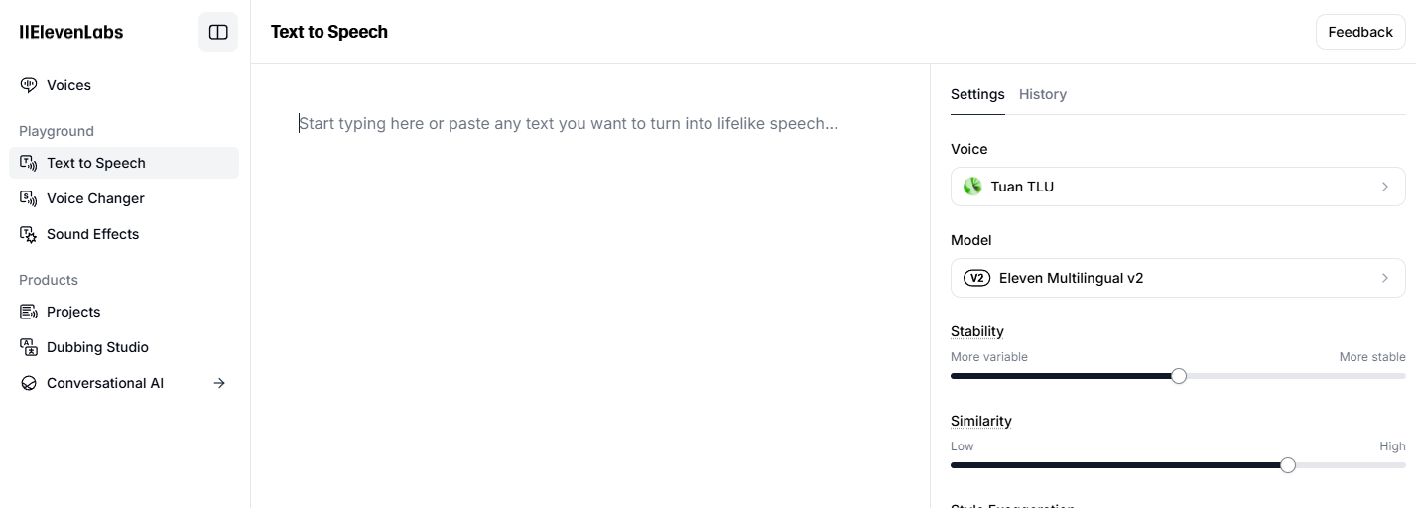Click the Sound Effects icon
The image size is (1416, 508).
(29, 234)
